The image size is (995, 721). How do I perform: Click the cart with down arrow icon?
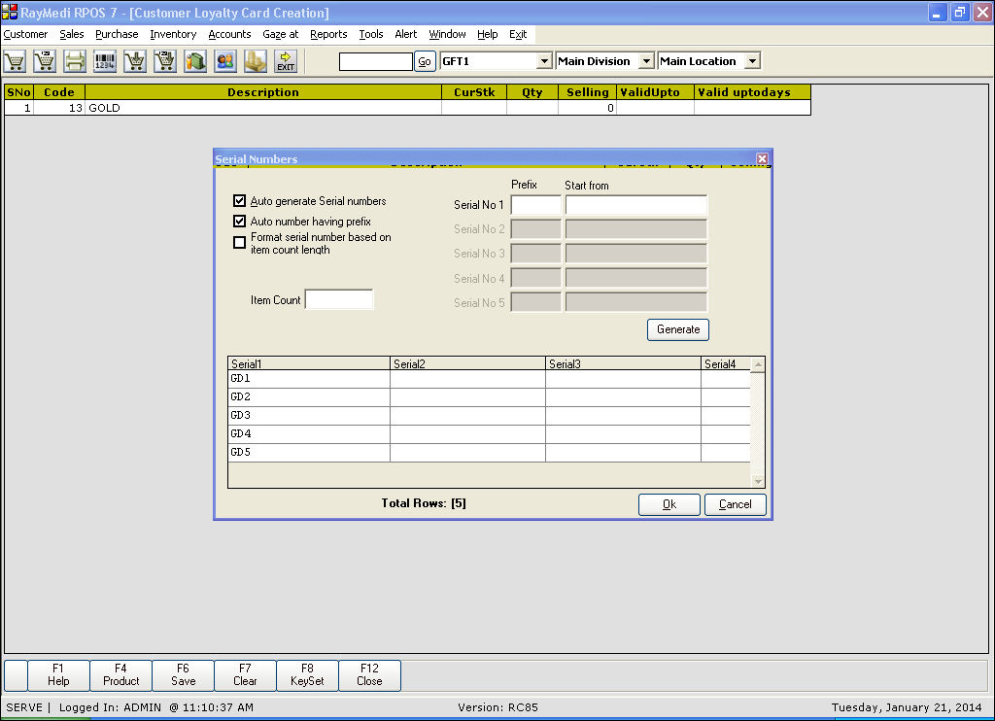click(135, 61)
